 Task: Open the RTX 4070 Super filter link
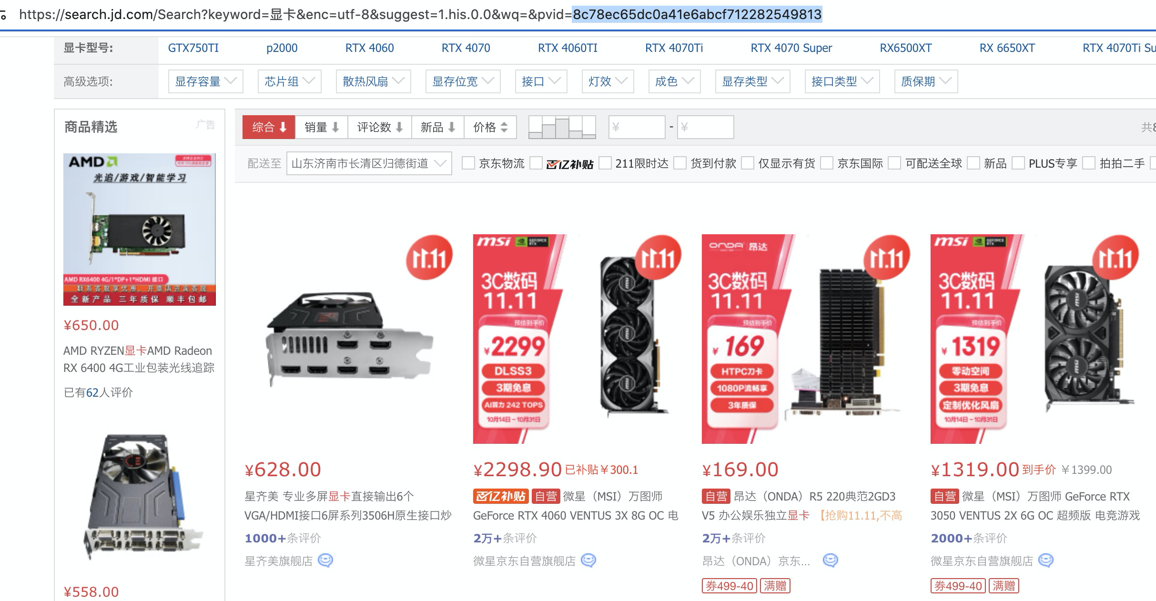[x=791, y=48]
